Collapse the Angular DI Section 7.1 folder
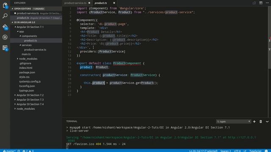 coord(15,27)
